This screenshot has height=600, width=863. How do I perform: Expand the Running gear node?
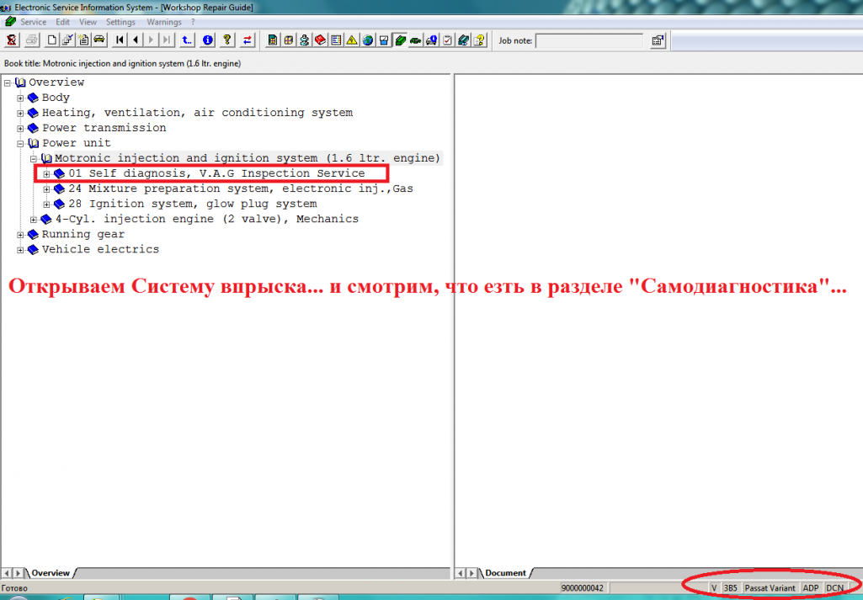point(21,235)
